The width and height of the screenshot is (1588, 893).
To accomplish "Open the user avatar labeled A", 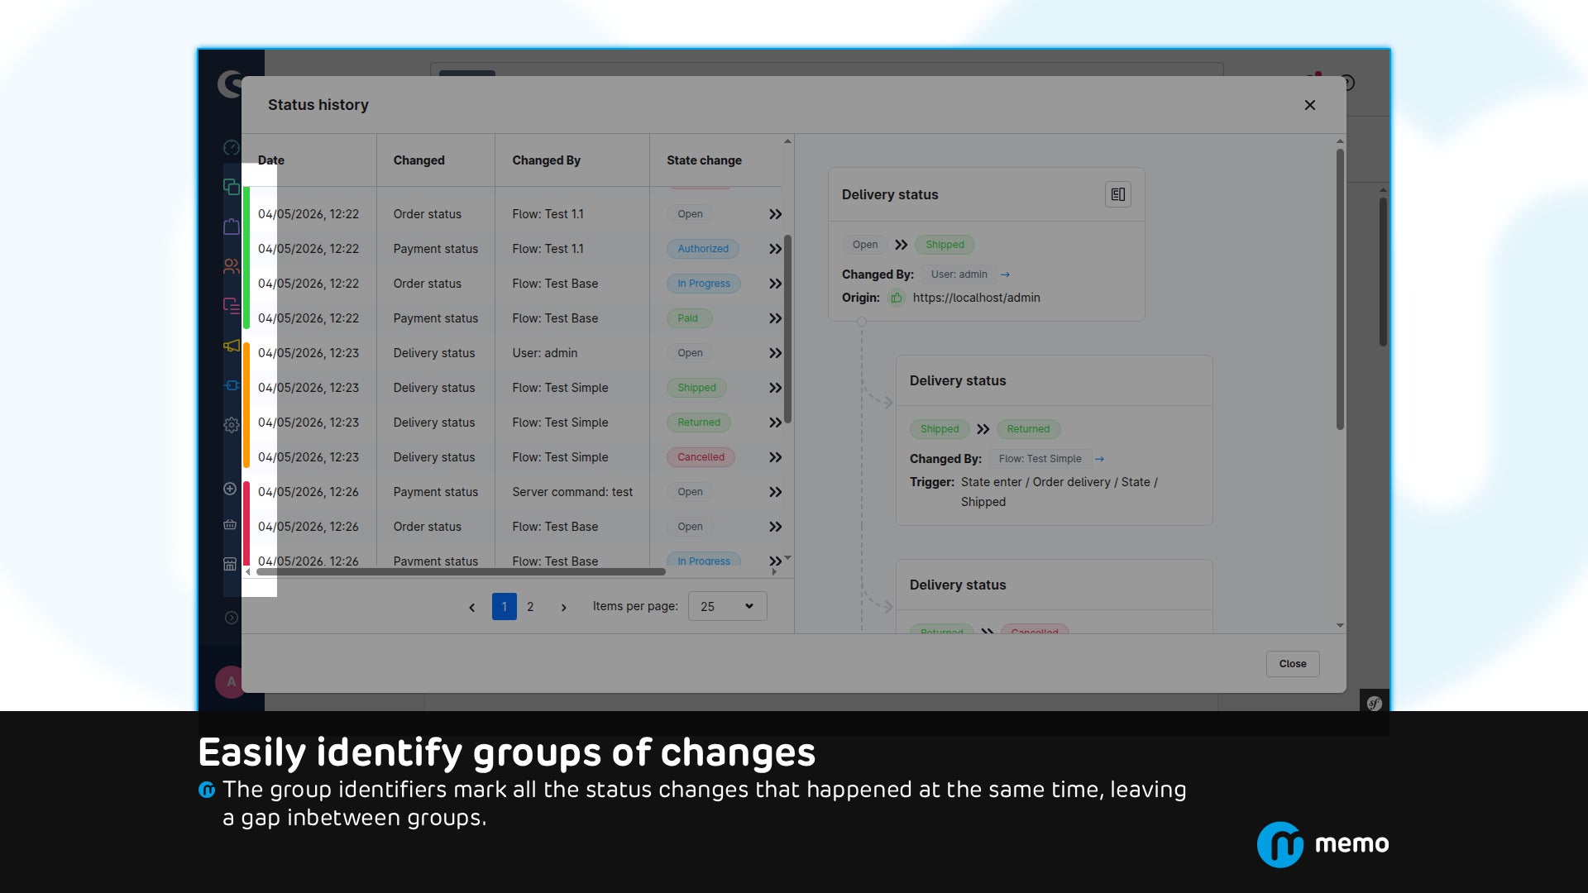I will (231, 682).
